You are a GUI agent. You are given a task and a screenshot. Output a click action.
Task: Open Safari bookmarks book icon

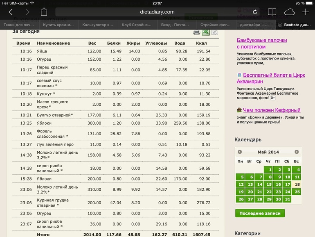coord(272,12)
